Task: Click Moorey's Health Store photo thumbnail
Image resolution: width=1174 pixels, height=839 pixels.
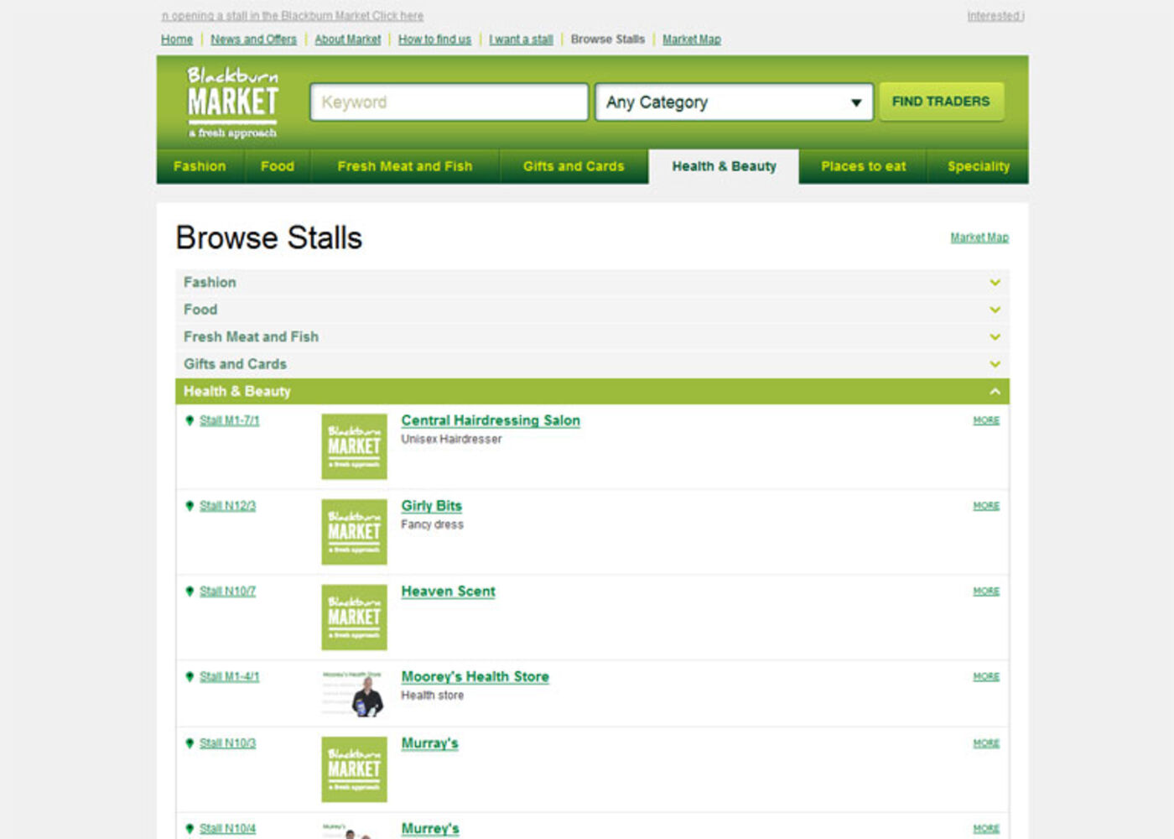Action: coord(354,694)
